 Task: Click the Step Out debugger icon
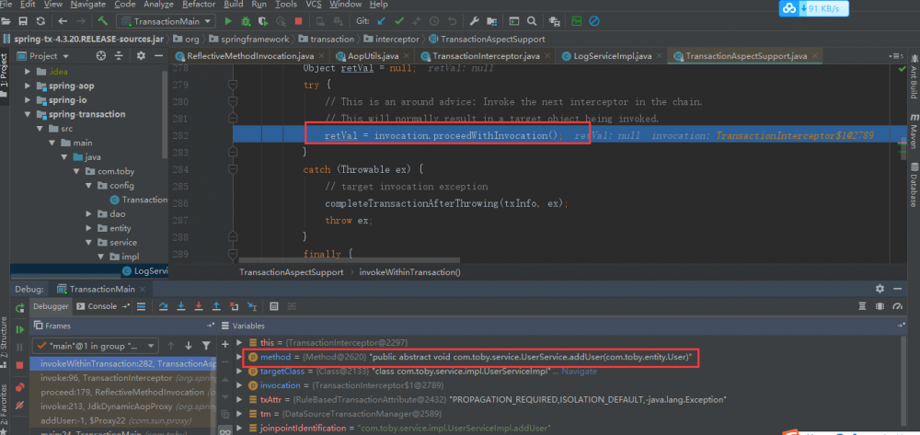[x=217, y=306]
